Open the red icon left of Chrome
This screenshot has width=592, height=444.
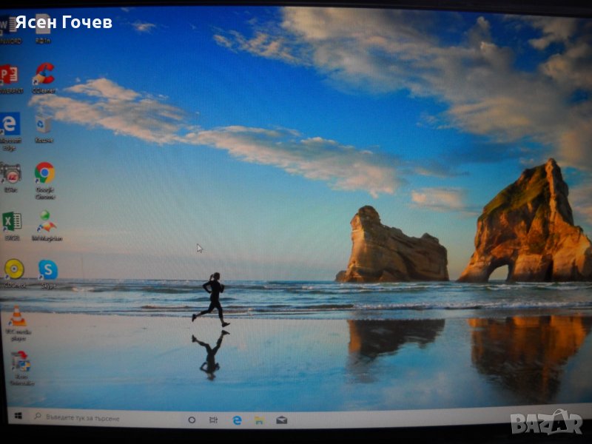(x=11, y=173)
